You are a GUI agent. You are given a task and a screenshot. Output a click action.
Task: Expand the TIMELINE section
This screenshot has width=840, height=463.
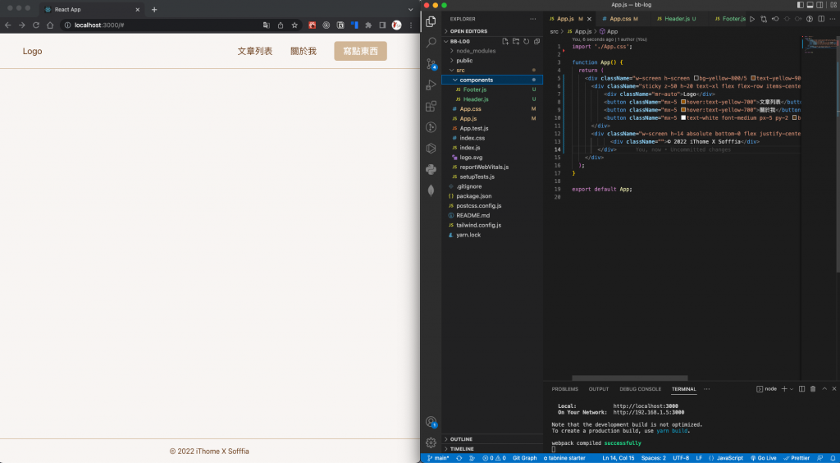(x=492, y=449)
